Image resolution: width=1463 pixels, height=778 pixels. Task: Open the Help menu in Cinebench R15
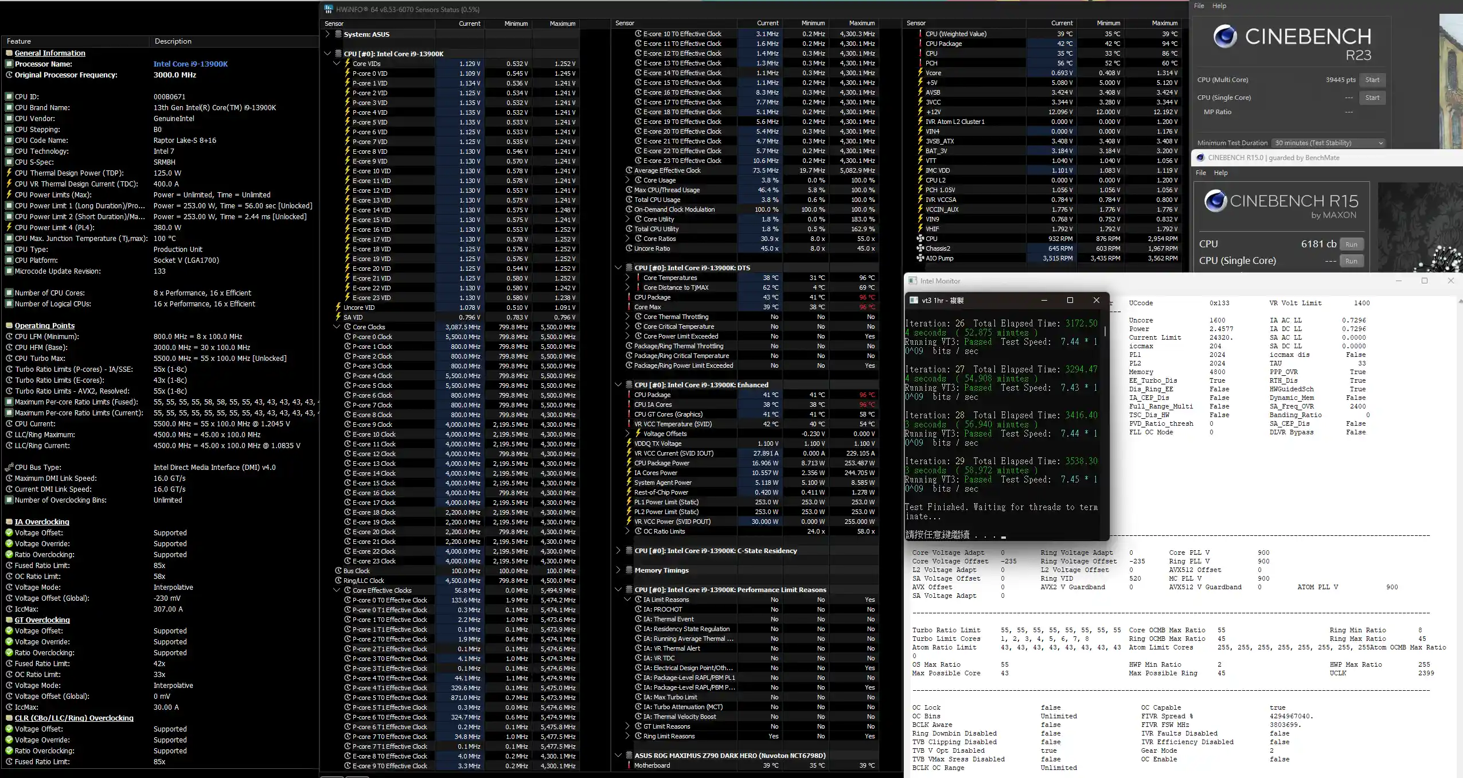coord(1221,173)
